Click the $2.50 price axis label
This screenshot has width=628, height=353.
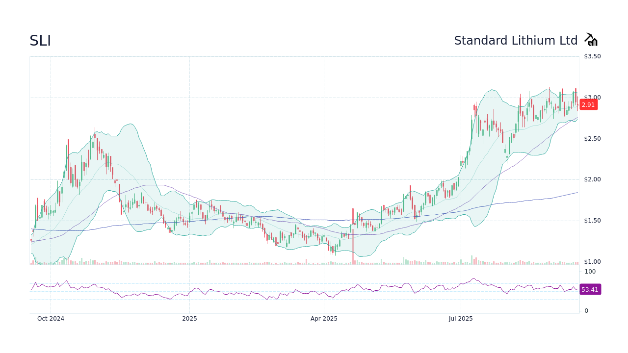pyautogui.click(x=592, y=138)
